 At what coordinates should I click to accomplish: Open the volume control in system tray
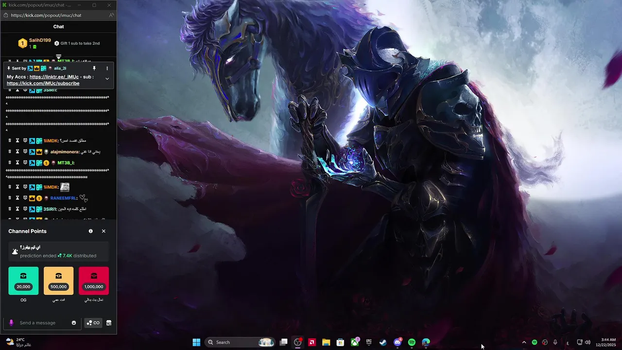tap(587, 342)
